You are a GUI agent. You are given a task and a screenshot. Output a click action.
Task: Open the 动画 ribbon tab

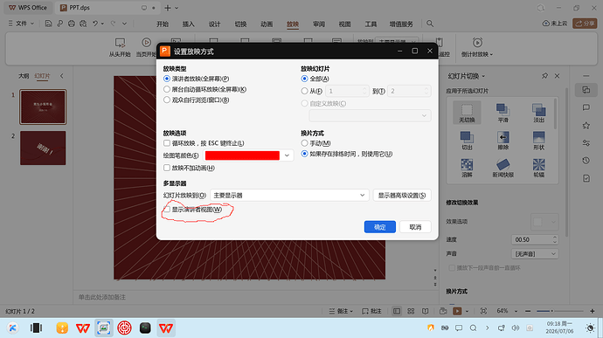click(267, 24)
